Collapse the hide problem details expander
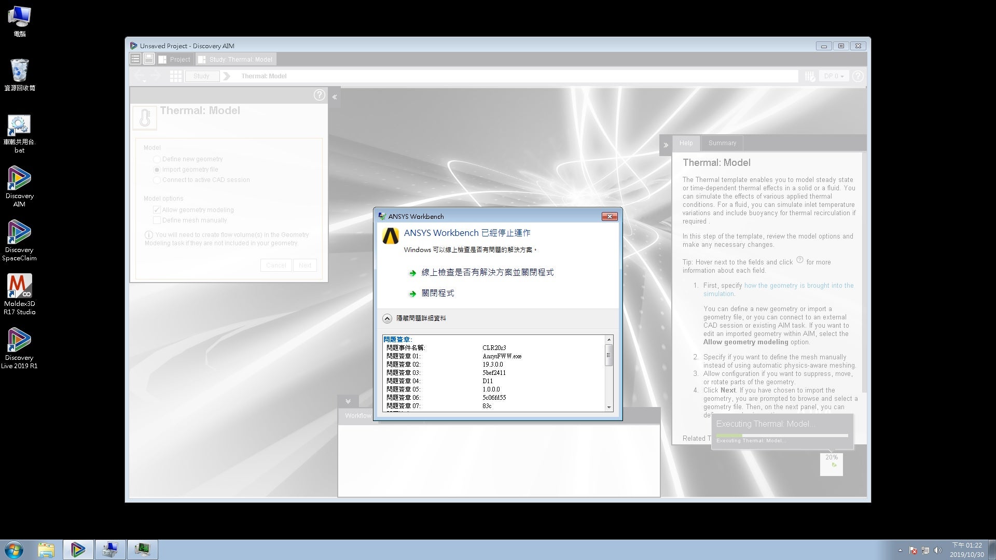The image size is (996, 560). (387, 318)
